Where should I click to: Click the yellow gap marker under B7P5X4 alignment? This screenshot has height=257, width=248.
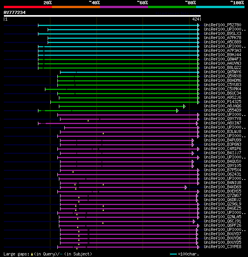[73, 172]
